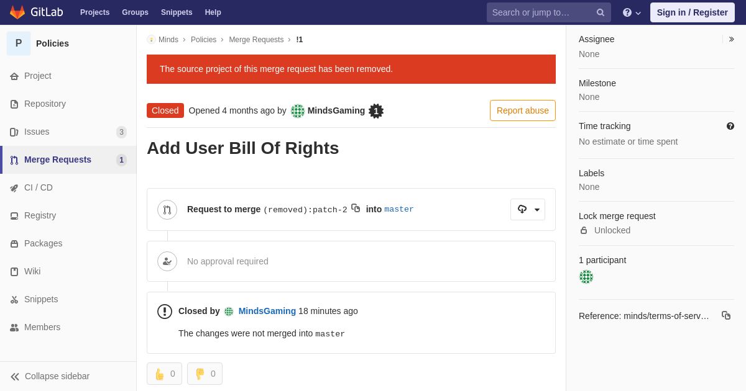Open the help question-mark dropdown
The height and width of the screenshot is (391, 746).
[632, 12]
